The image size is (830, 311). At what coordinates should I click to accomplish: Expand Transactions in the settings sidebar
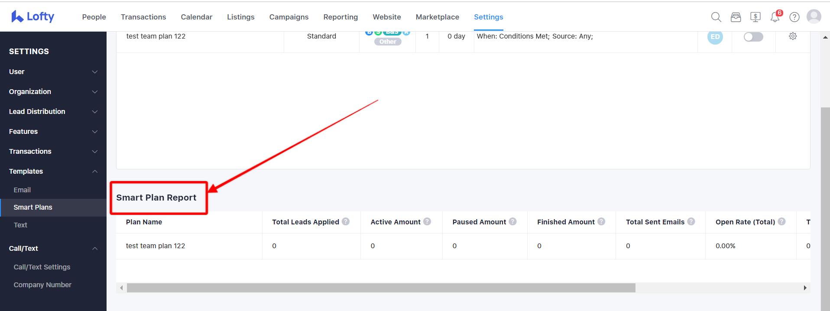coord(53,151)
